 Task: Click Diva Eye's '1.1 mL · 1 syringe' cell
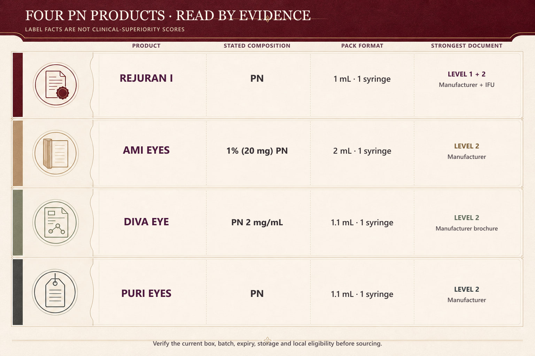[x=362, y=222]
